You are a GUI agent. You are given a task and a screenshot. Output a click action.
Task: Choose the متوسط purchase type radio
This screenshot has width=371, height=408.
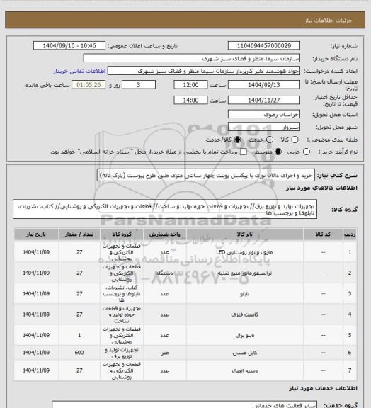pyautogui.click(x=278, y=152)
